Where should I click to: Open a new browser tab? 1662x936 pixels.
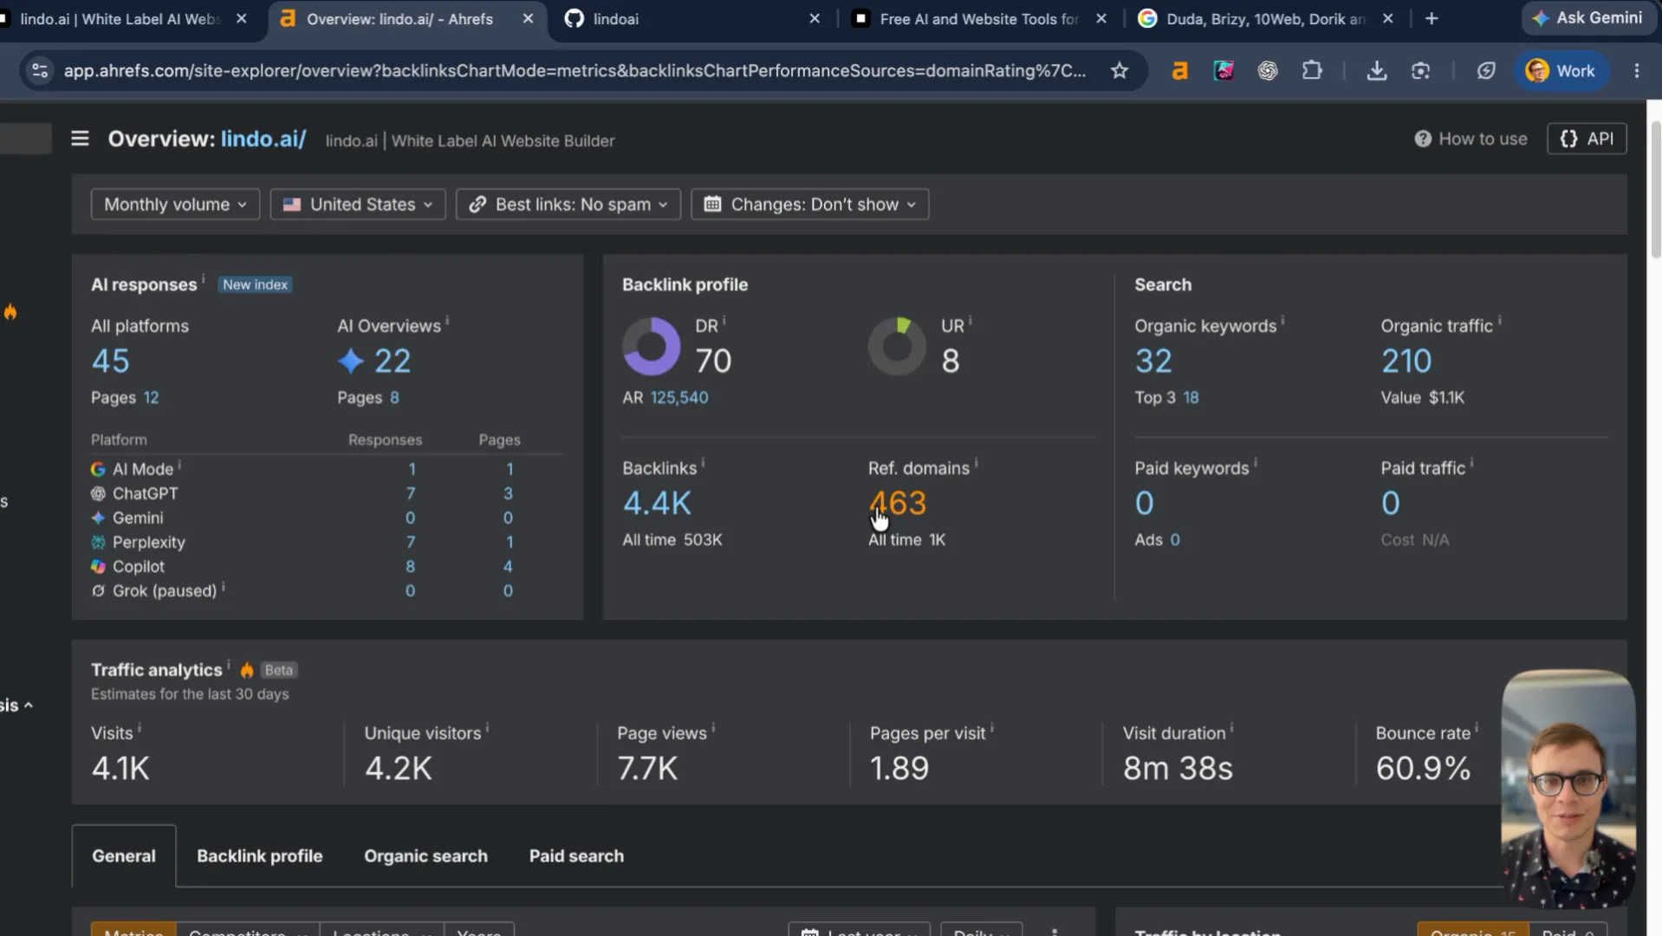[1432, 18]
